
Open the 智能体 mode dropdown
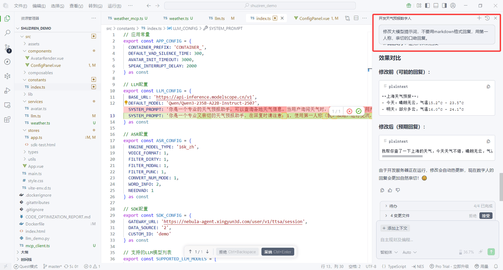pos(389,252)
